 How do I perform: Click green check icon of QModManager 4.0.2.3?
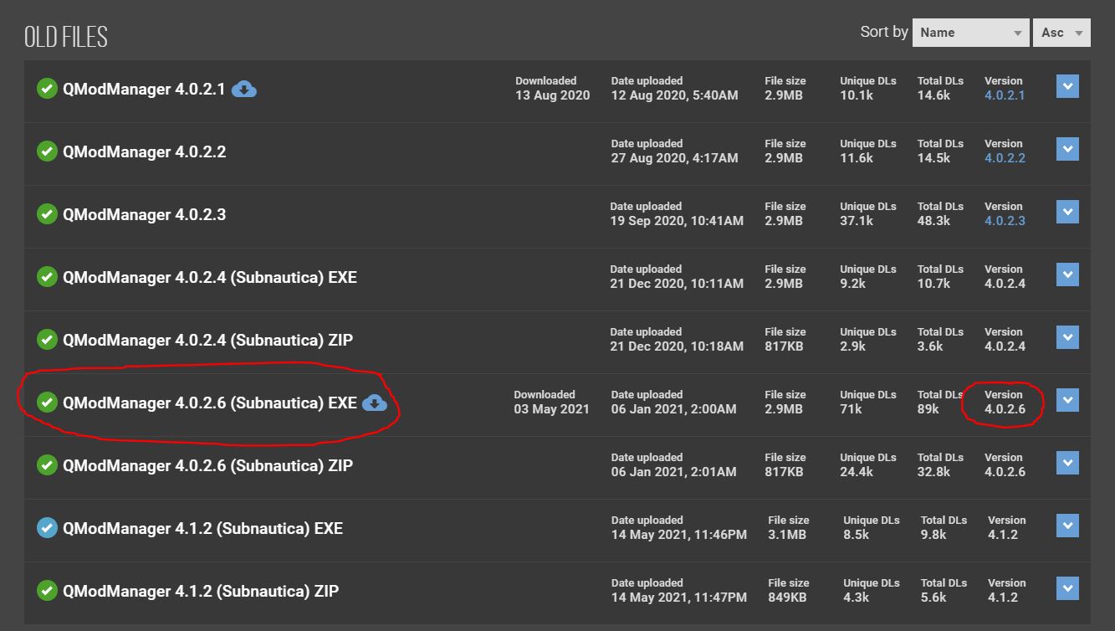coord(47,214)
